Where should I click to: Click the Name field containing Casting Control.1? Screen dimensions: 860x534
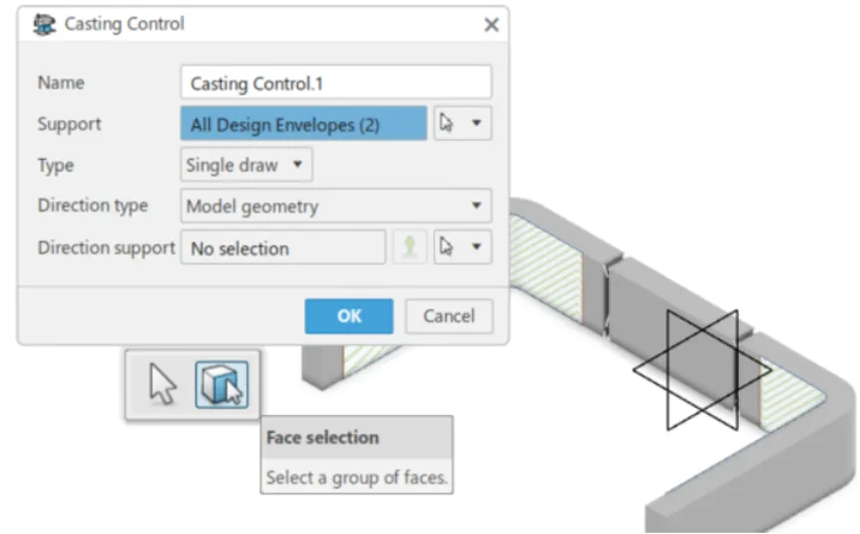pyautogui.click(x=336, y=82)
